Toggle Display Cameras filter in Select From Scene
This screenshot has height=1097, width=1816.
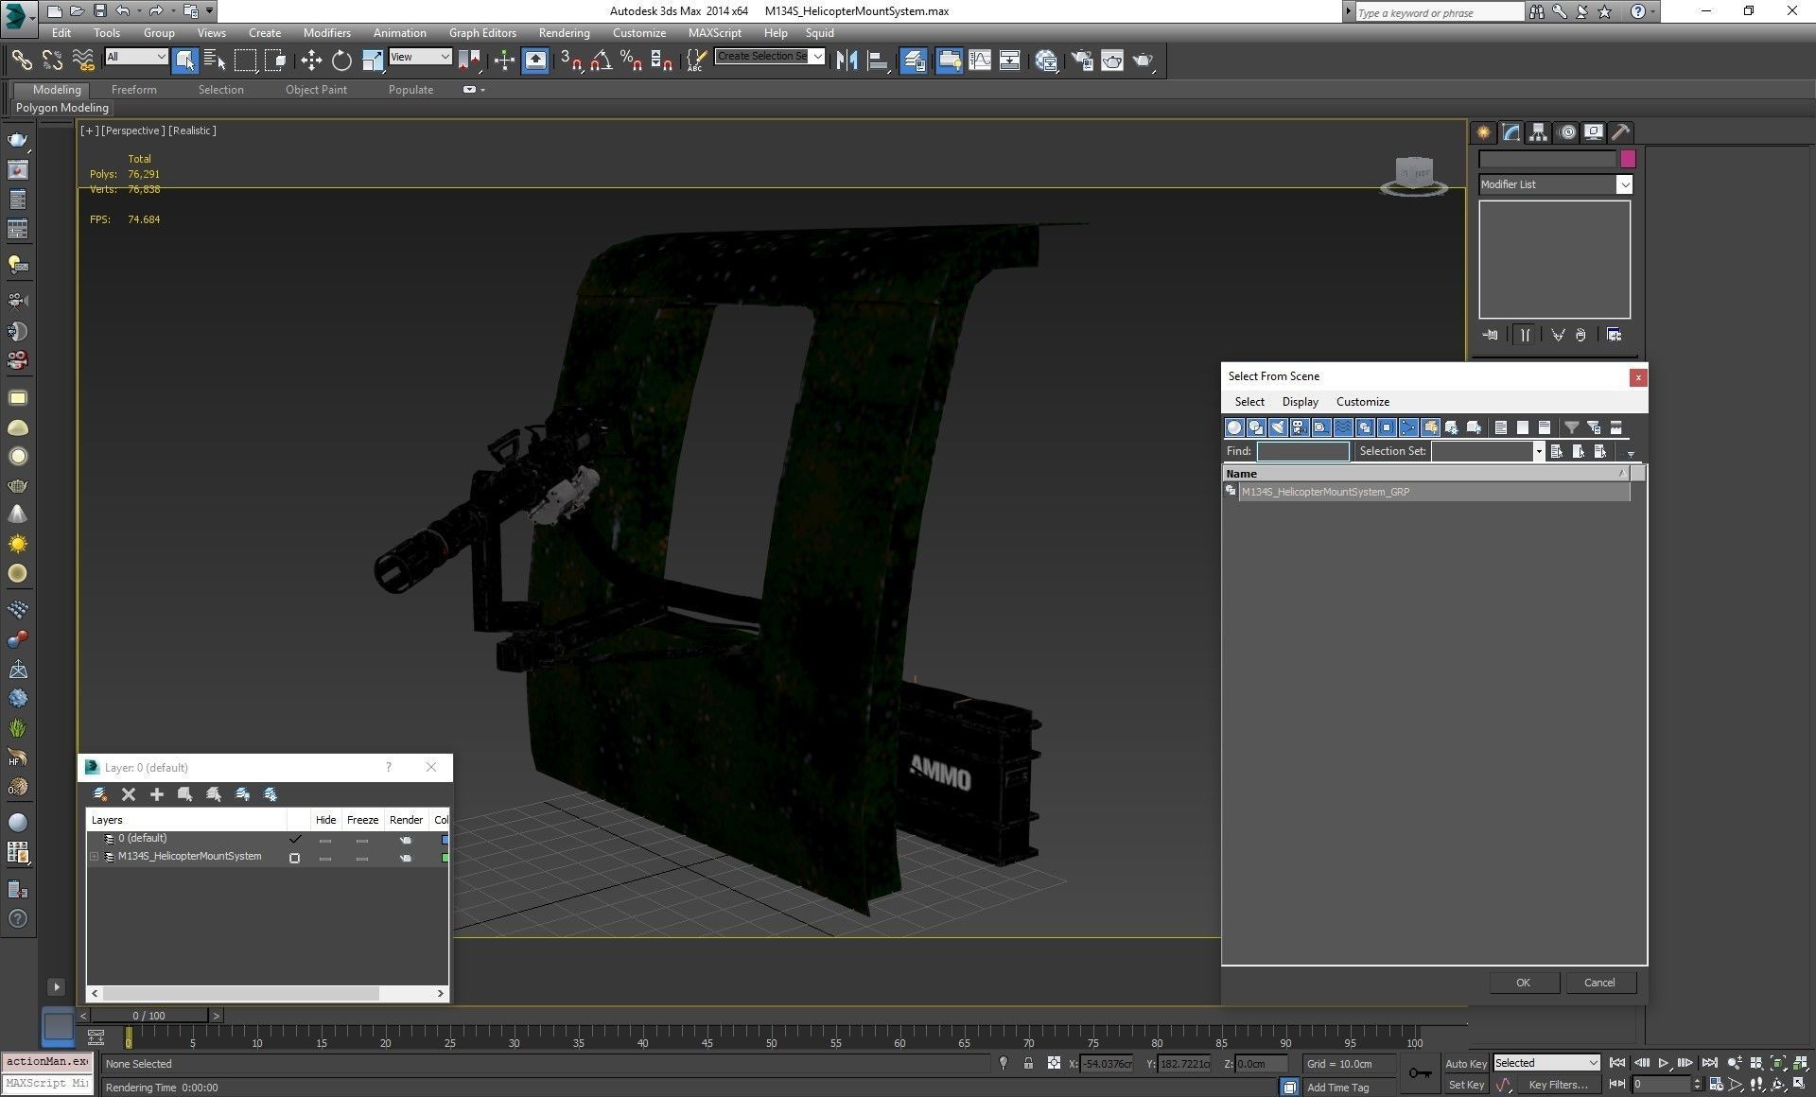tap(1300, 427)
